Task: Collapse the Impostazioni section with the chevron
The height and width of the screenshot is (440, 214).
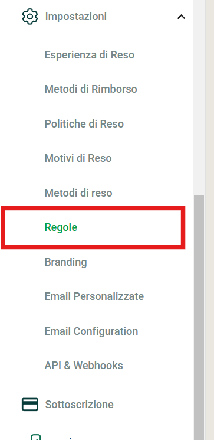Action: [181, 17]
